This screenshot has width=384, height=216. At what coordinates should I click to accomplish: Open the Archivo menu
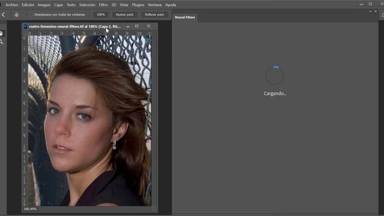12,5
